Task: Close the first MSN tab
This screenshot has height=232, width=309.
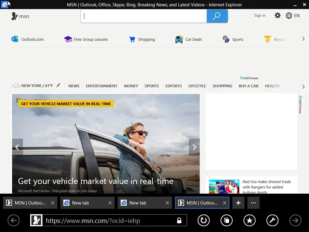Action: [53, 203]
